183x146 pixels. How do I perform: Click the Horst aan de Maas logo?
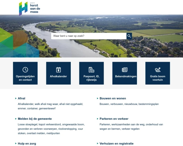point(30,9)
